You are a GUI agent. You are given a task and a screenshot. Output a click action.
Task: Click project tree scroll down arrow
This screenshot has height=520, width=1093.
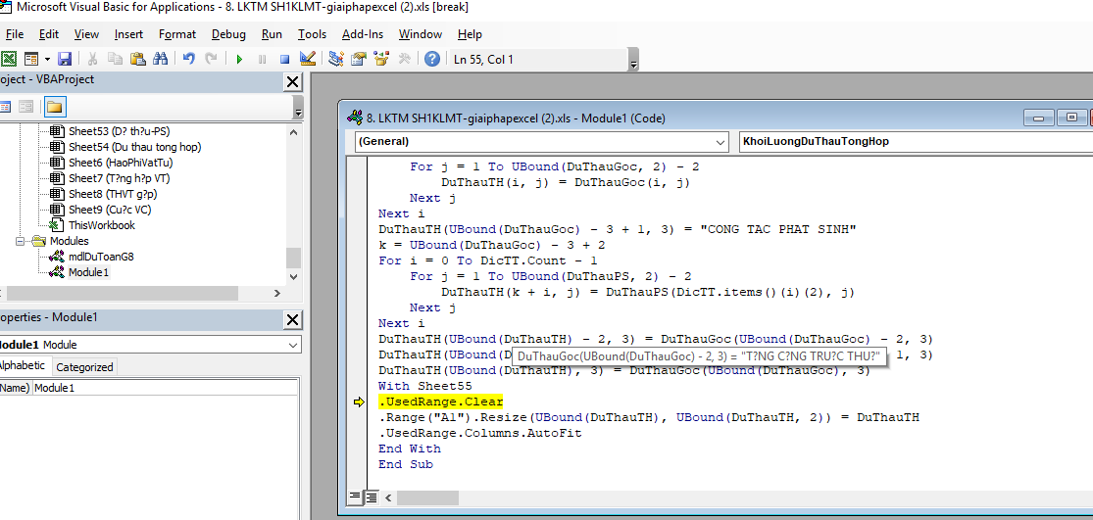(x=293, y=277)
